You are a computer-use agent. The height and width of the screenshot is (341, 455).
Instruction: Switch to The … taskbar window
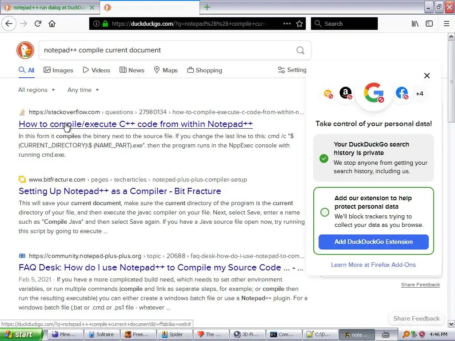pyautogui.click(x=211, y=334)
